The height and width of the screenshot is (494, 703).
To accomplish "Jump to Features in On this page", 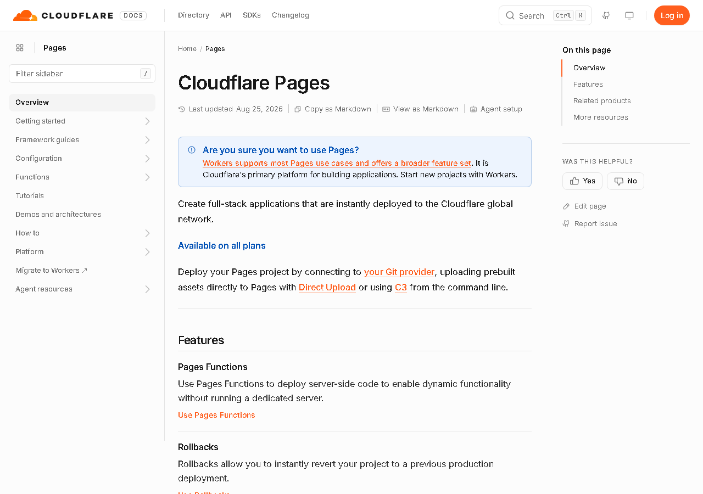I will click(588, 85).
